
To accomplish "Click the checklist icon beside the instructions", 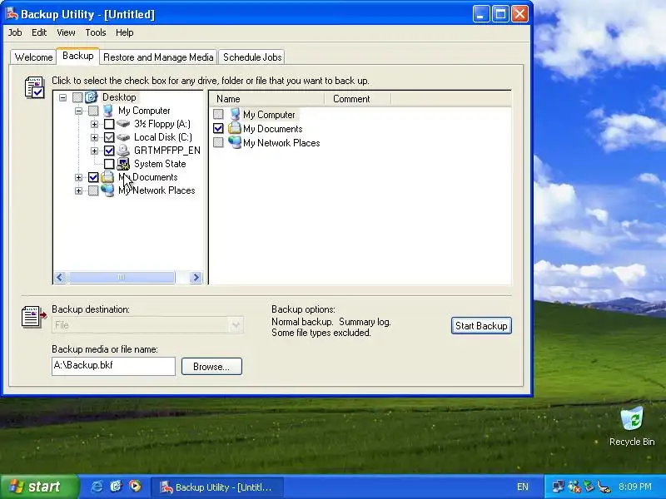I will (34, 87).
